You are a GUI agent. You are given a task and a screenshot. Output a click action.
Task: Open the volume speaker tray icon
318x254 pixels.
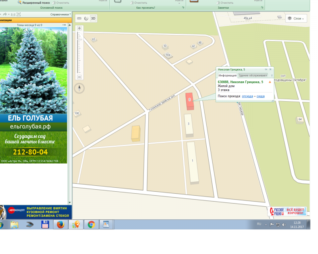click(284, 225)
